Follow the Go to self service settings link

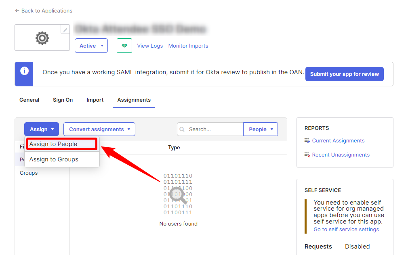pyautogui.click(x=346, y=229)
